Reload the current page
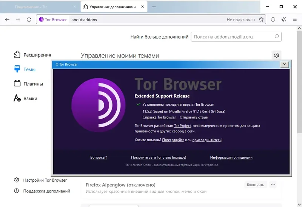This screenshot has width=302, height=207. click(x=29, y=20)
